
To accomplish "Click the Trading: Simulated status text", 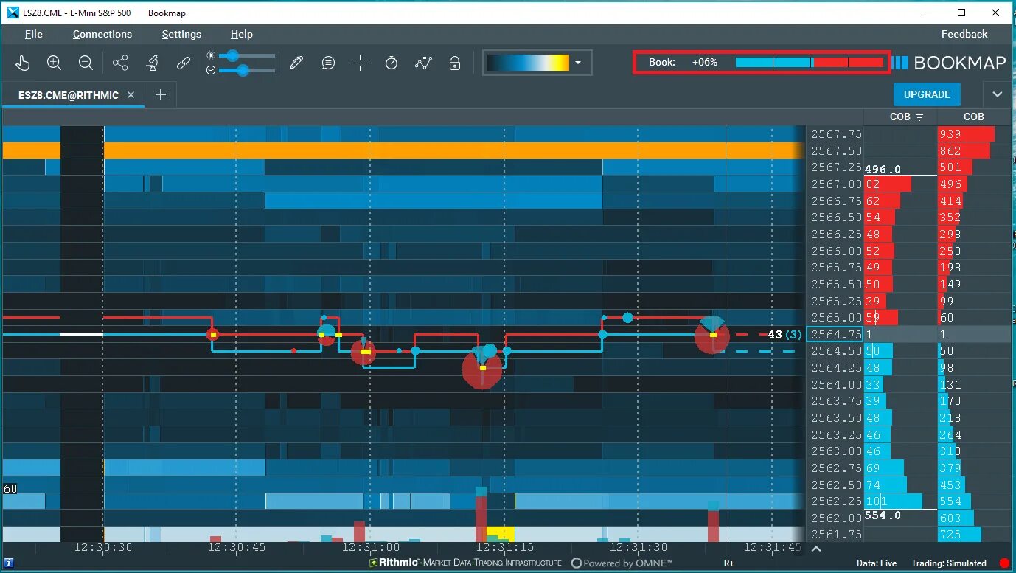I will 948,563.
